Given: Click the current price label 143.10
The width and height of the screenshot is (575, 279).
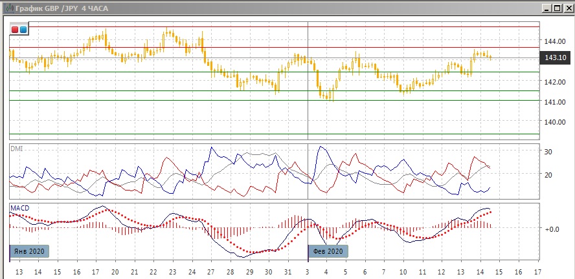Looking at the screenshot, I should [556, 58].
